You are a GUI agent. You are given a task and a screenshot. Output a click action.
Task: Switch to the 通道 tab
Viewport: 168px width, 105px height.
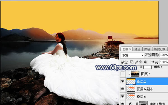click(137, 49)
